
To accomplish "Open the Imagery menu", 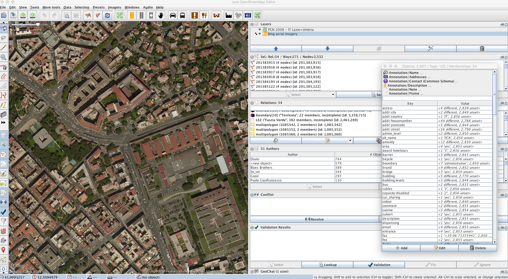I will pyautogui.click(x=114, y=7).
